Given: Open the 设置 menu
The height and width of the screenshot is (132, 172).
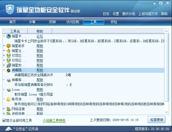Looking at the screenshot, I should coord(116,14).
